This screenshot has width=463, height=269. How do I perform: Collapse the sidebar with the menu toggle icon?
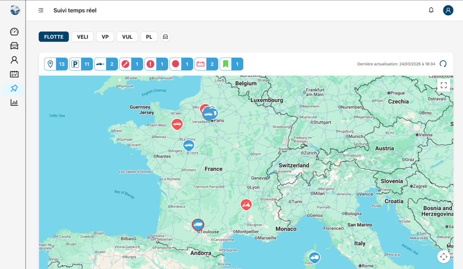pyautogui.click(x=41, y=10)
